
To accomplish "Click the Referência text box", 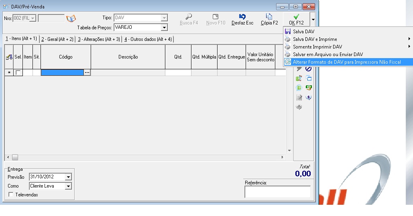I will [278, 192].
